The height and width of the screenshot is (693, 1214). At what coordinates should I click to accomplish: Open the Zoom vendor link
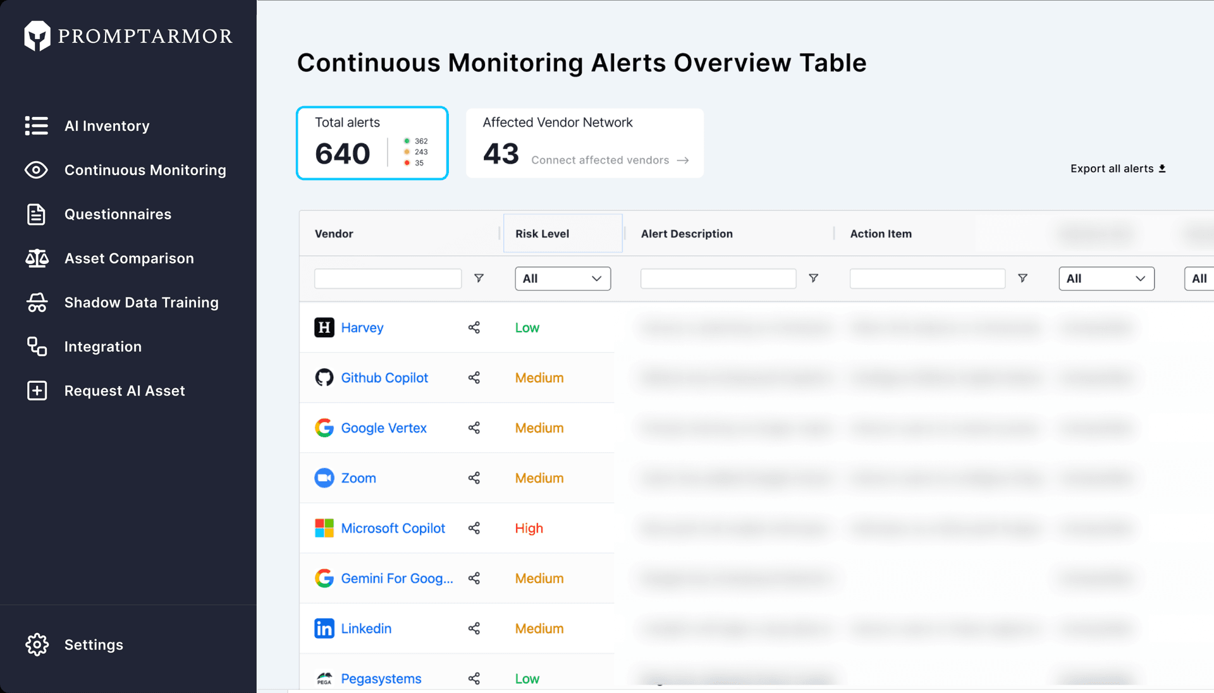(x=359, y=478)
